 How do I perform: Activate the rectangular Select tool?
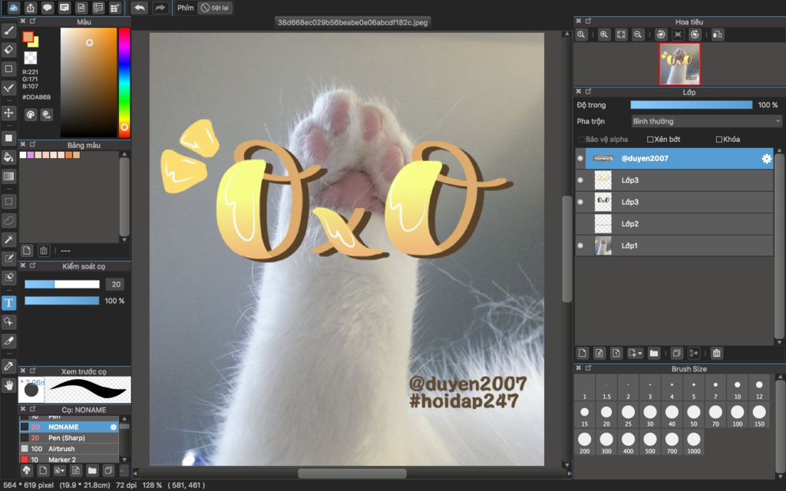8,202
